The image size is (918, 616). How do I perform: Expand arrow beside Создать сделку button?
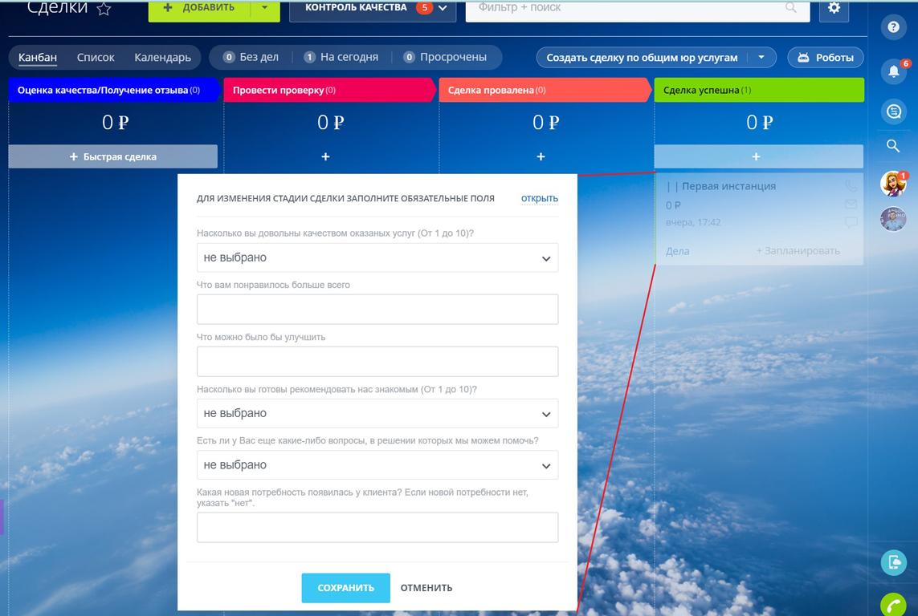coord(761,57)
